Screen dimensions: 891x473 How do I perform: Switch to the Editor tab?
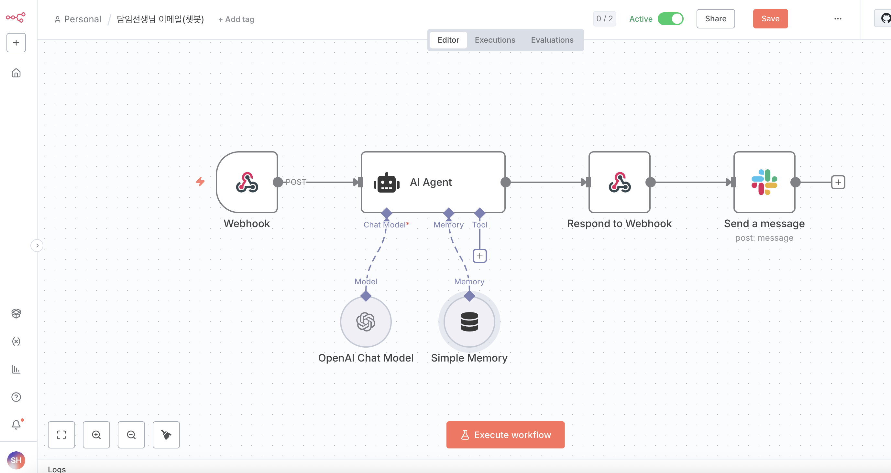tap(448, 40)
